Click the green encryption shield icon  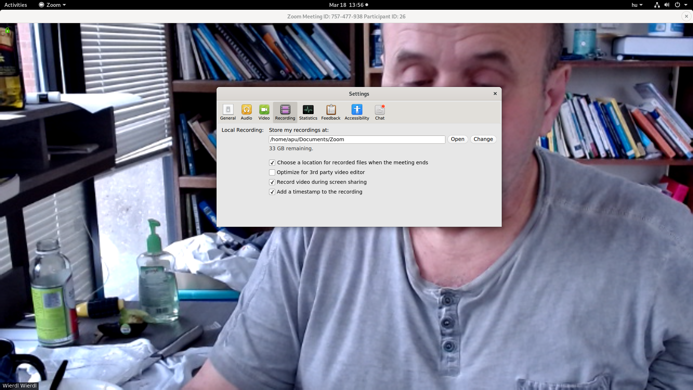click(x=7, y=31)
